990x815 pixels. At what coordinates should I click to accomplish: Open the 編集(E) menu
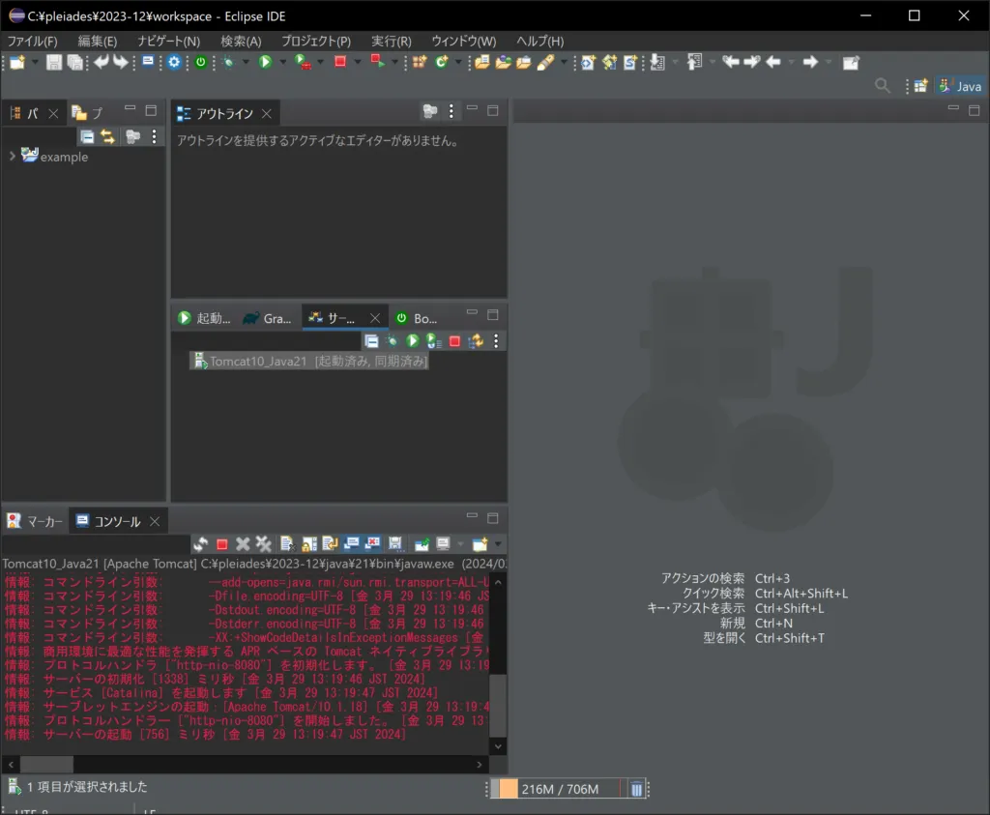(98, 41)
